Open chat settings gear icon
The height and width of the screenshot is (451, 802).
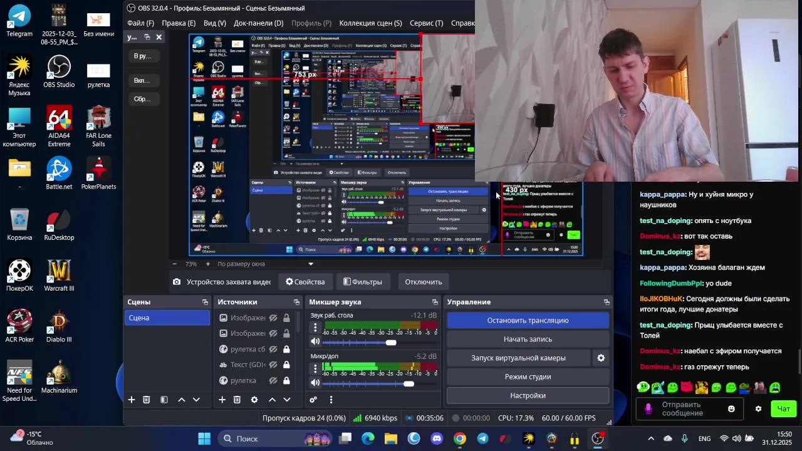pyautogui.click(x=758, y=409)
